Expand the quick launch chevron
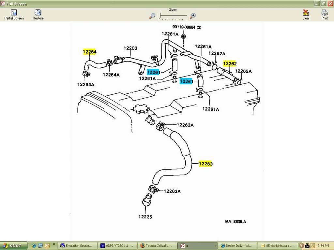The image size is (334, 250). (54, 244)
